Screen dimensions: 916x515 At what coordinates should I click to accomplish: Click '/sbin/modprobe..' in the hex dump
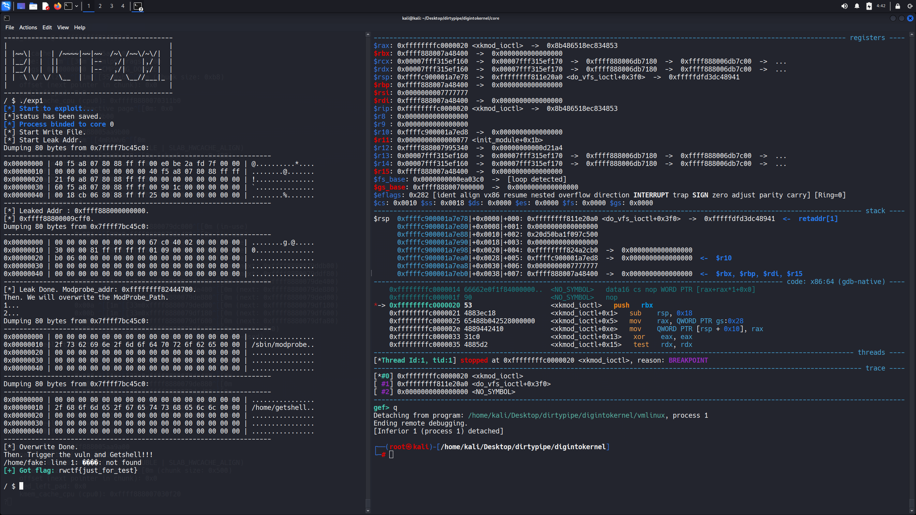(x=283, y=344)
